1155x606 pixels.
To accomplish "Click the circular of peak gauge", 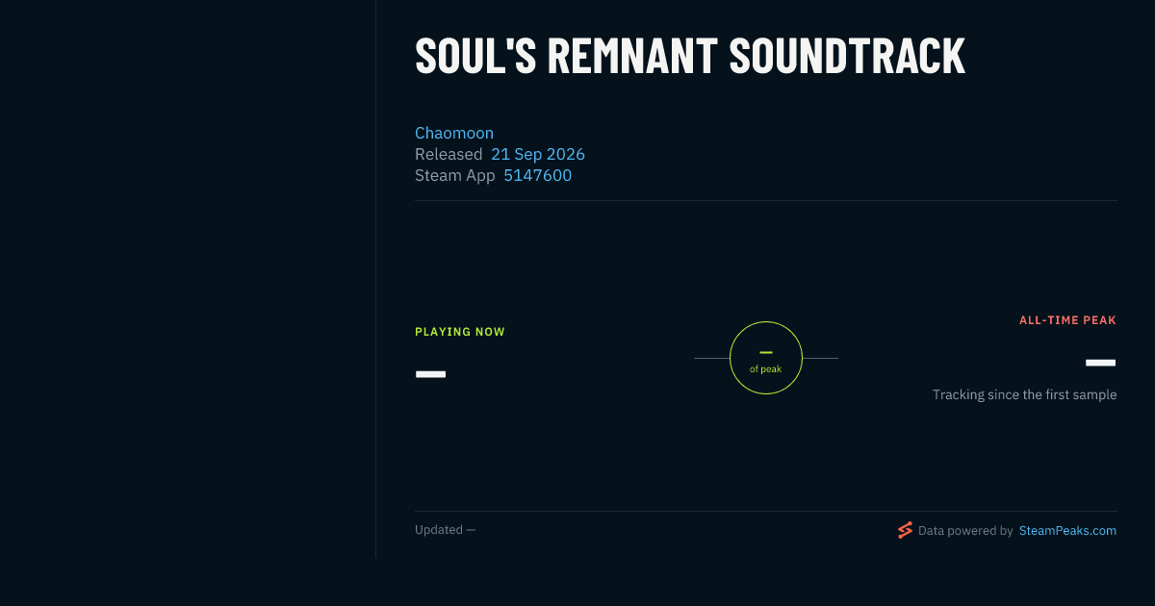I will [766, 358].
